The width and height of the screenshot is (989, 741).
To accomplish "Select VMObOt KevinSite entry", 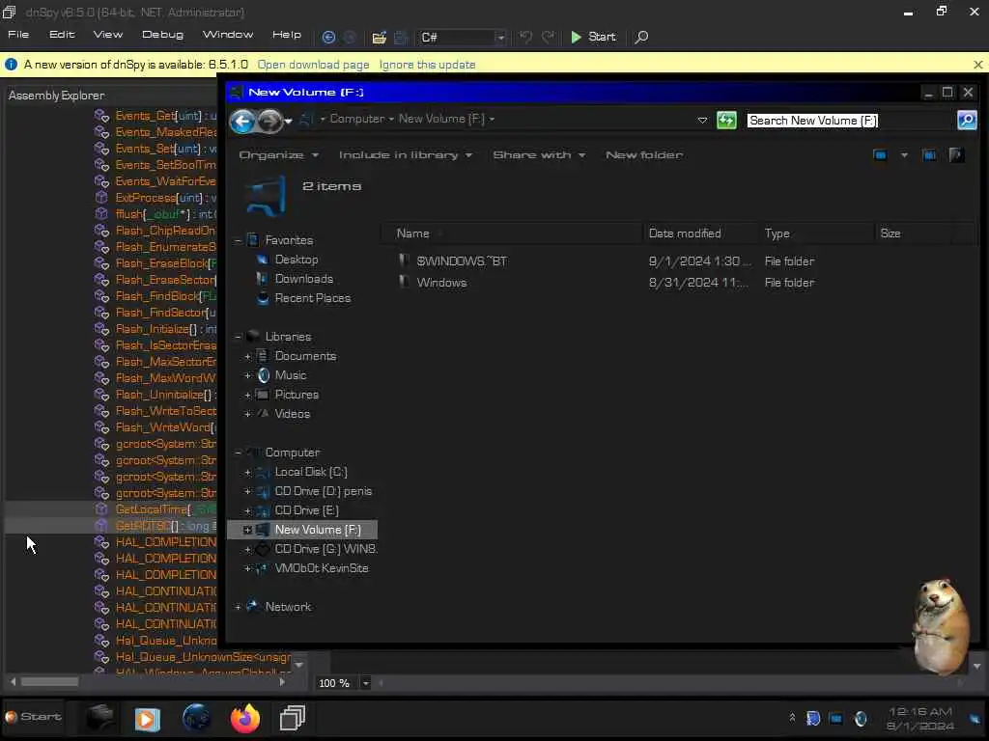I will (321, 568).
